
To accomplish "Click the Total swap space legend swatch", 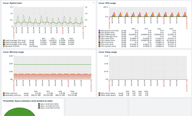I will [99, 95].
